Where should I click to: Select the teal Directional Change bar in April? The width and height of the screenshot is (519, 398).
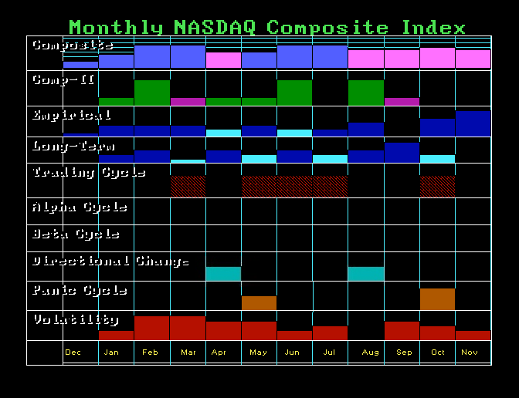coord(223,274)
